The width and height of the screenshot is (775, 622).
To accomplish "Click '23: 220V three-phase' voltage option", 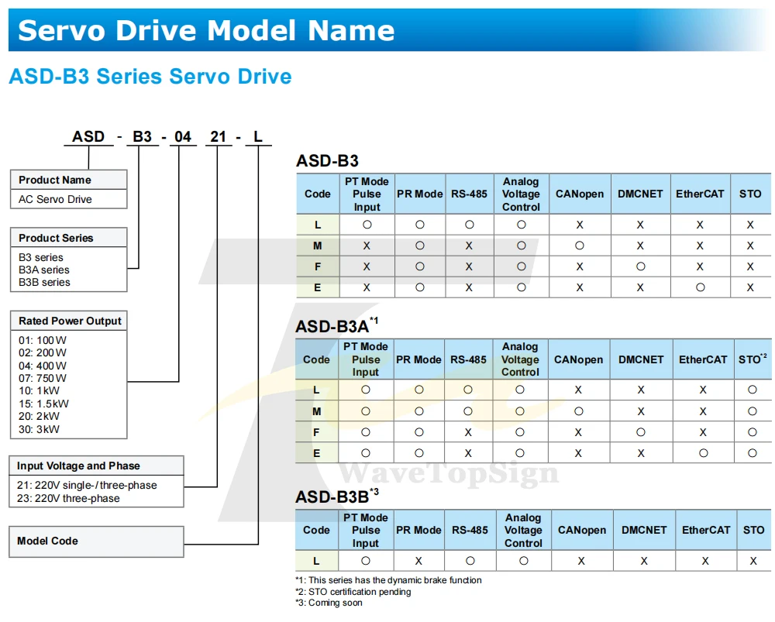I will coord(68,498).
